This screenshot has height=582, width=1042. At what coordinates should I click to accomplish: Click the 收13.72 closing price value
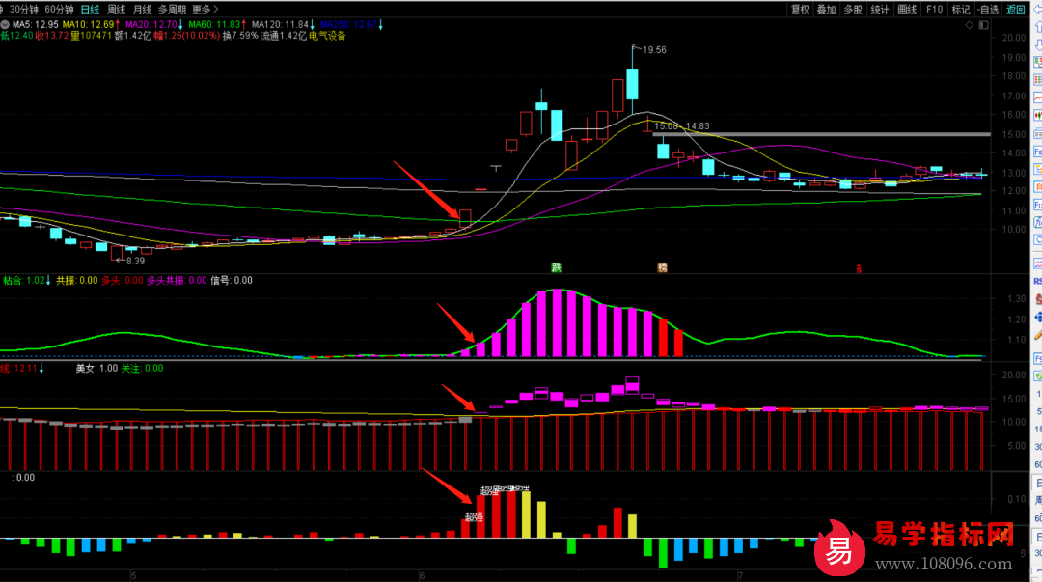pos(52,36)
